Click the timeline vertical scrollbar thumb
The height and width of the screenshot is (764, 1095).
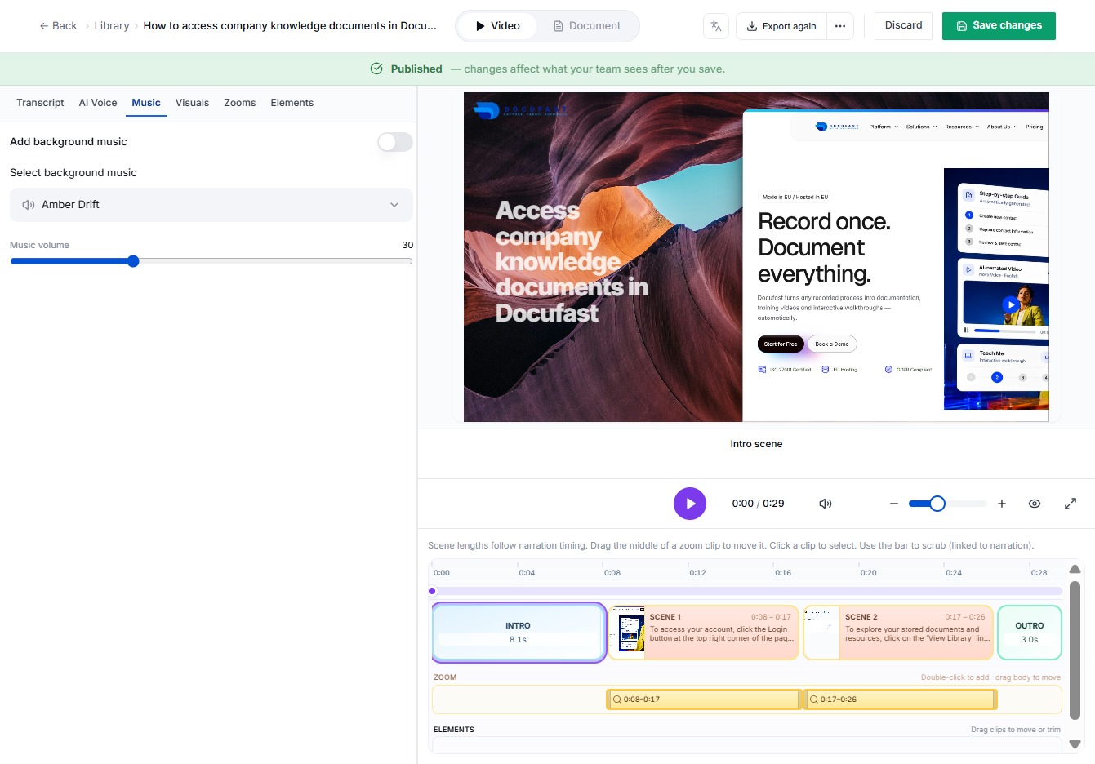point(1075,651)
